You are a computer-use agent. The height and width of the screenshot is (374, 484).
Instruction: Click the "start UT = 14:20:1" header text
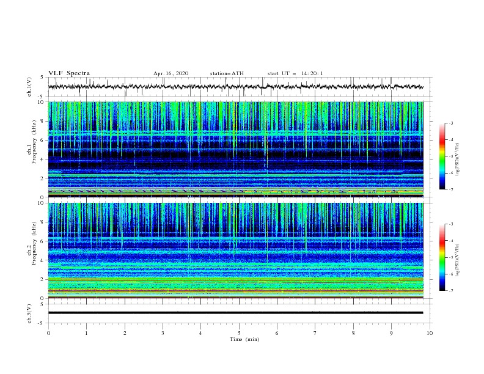295,73
